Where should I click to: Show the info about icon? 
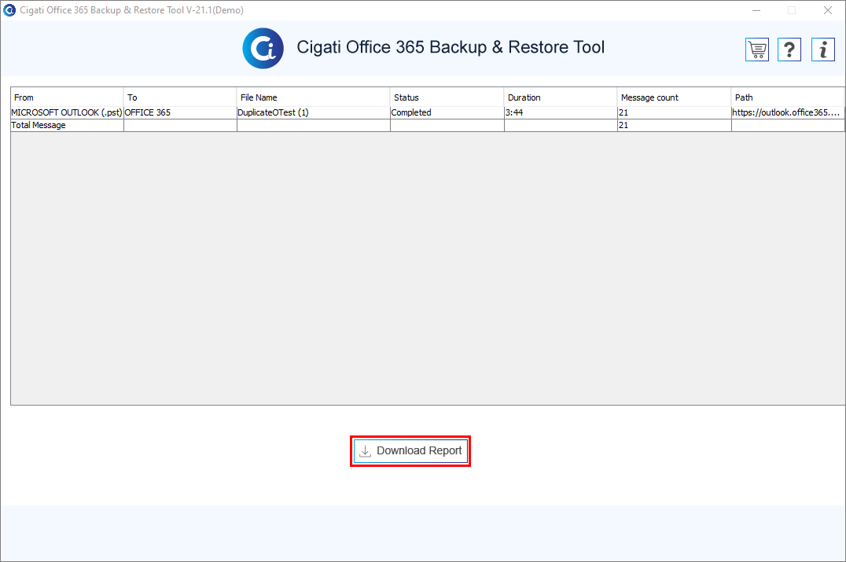pos(822,50)
